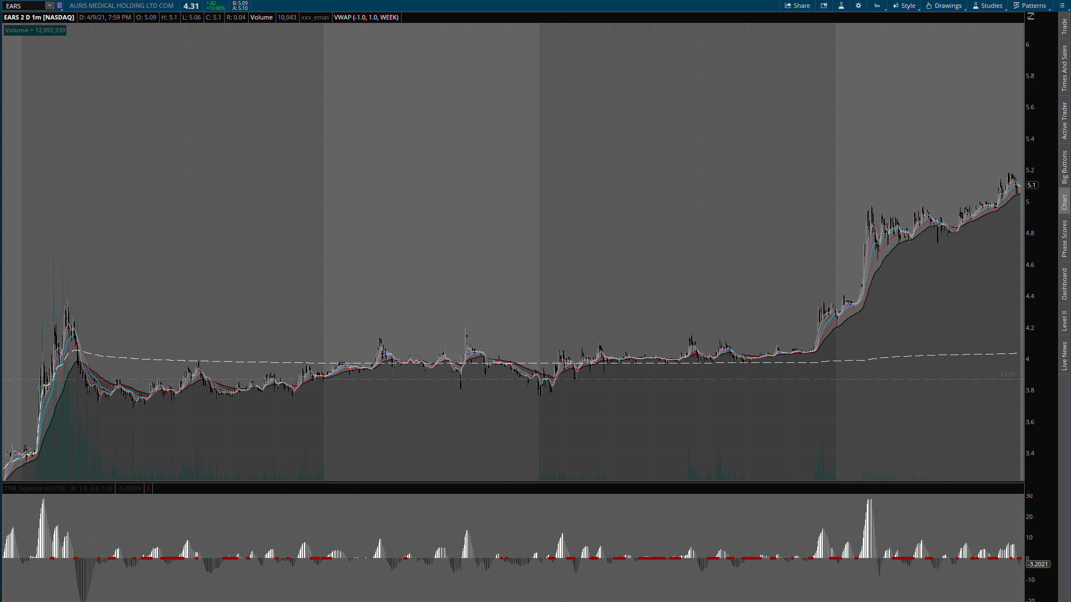Toggle the Level II side panel
1071x602 pixels.
[x=1064, y=321]
